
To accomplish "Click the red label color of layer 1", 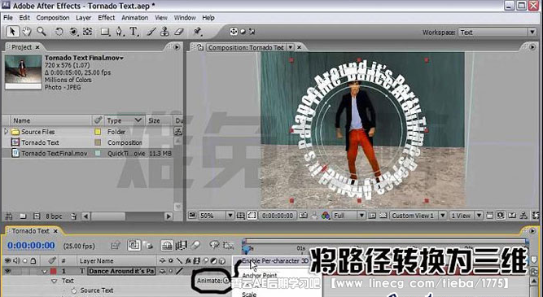I will point(53,271).
